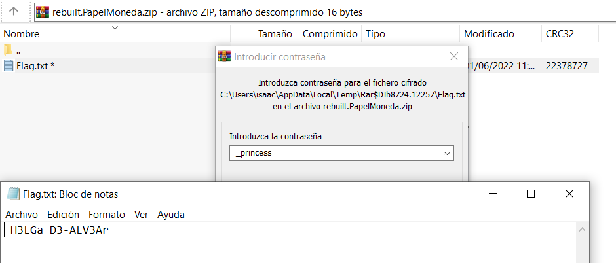Click the Notepad icon in Flag.txt title bar
Screen dimensions: 616x263
(13, 194)
